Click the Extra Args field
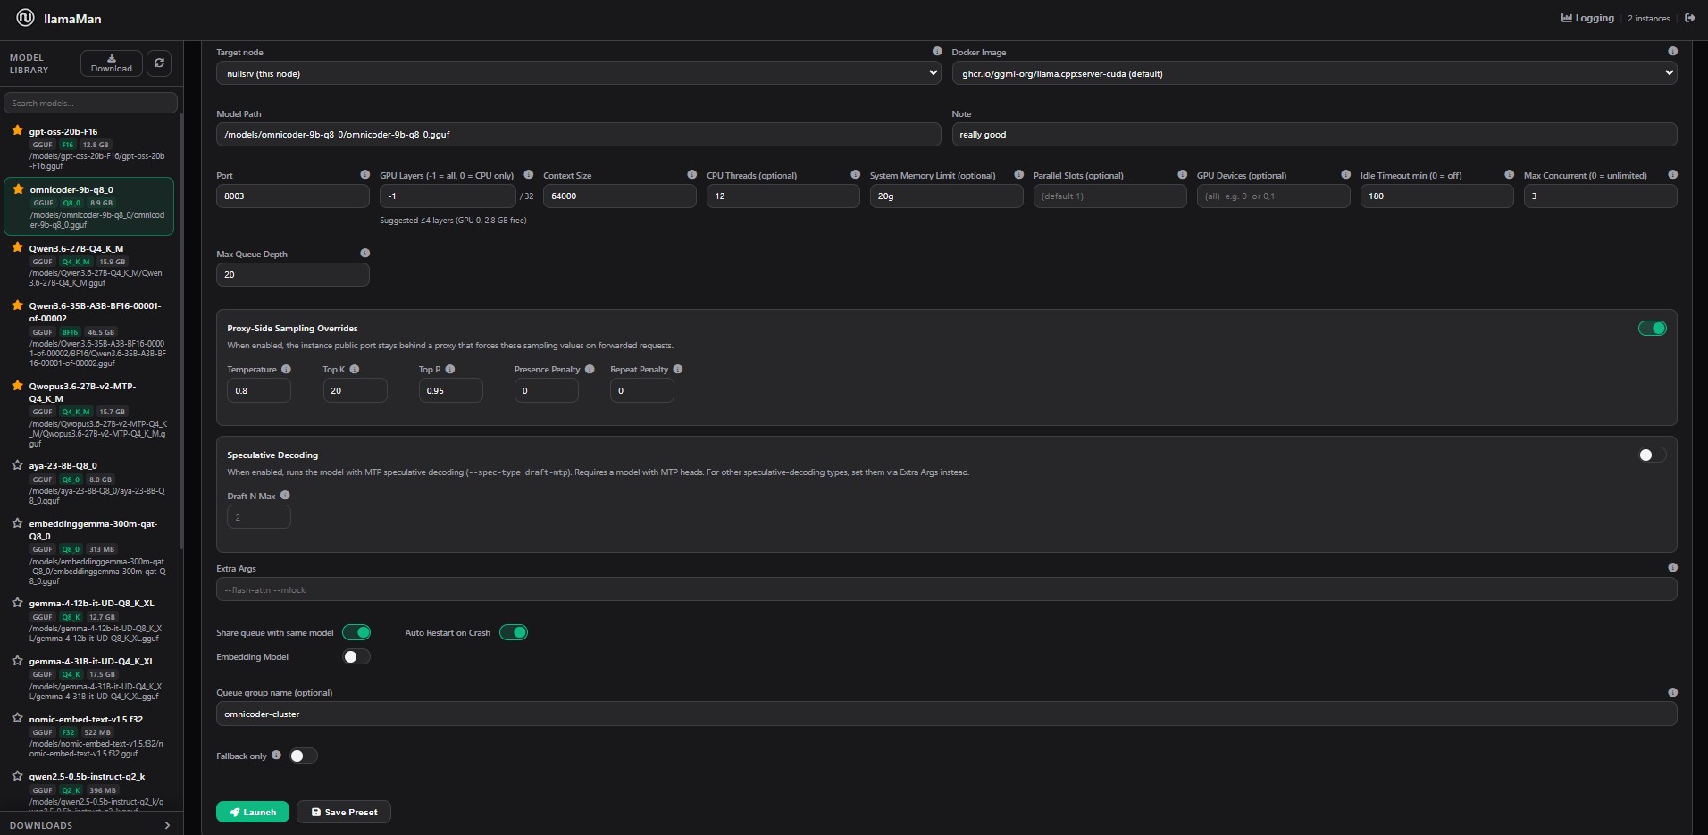This screenshot has height=835, width=1708. click(946, 589)
